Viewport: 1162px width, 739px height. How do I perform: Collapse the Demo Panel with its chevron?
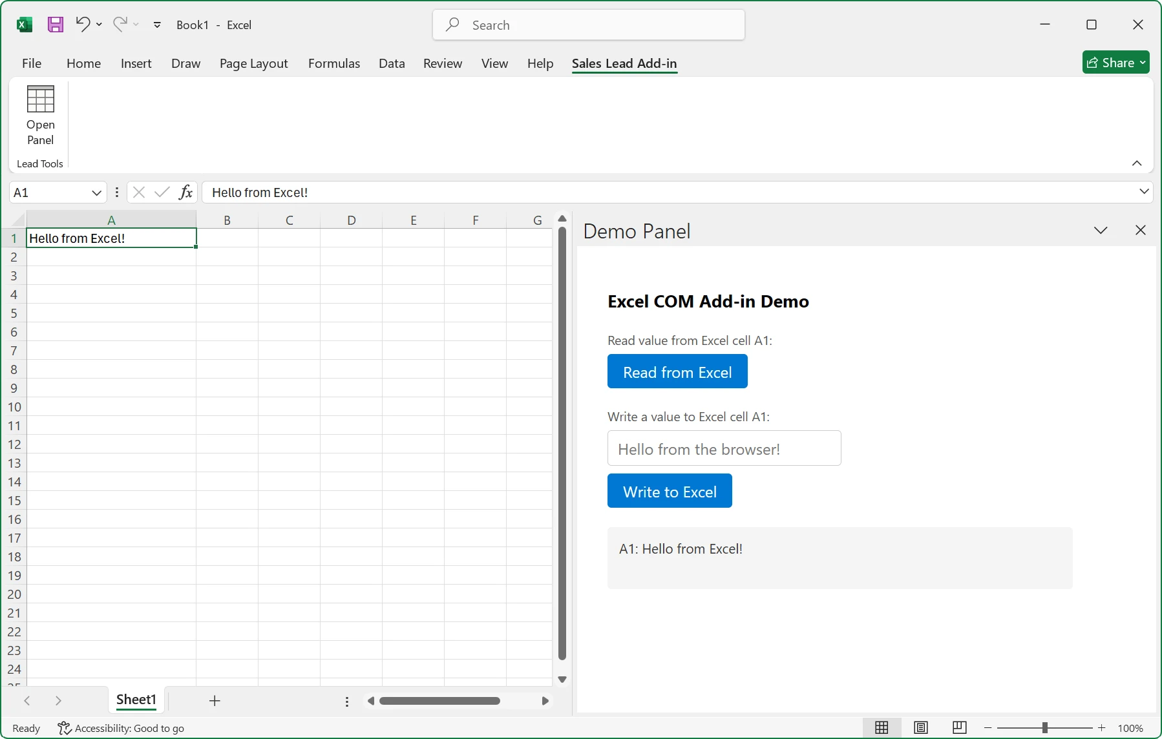(1101, 230)
